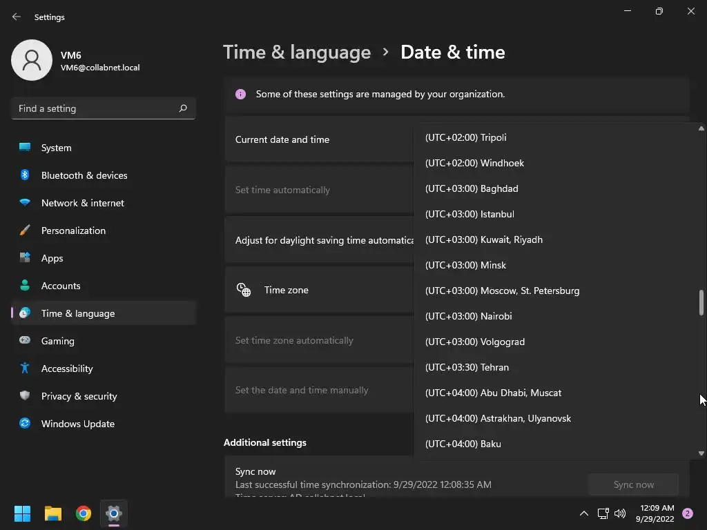707x530 pixels.
Task: Click the Time zone row label
Action: [x=287, y=291]
